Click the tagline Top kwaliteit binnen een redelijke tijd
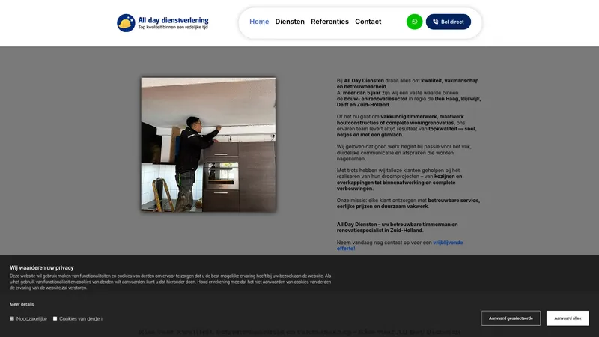 click(x=173, y=28)
